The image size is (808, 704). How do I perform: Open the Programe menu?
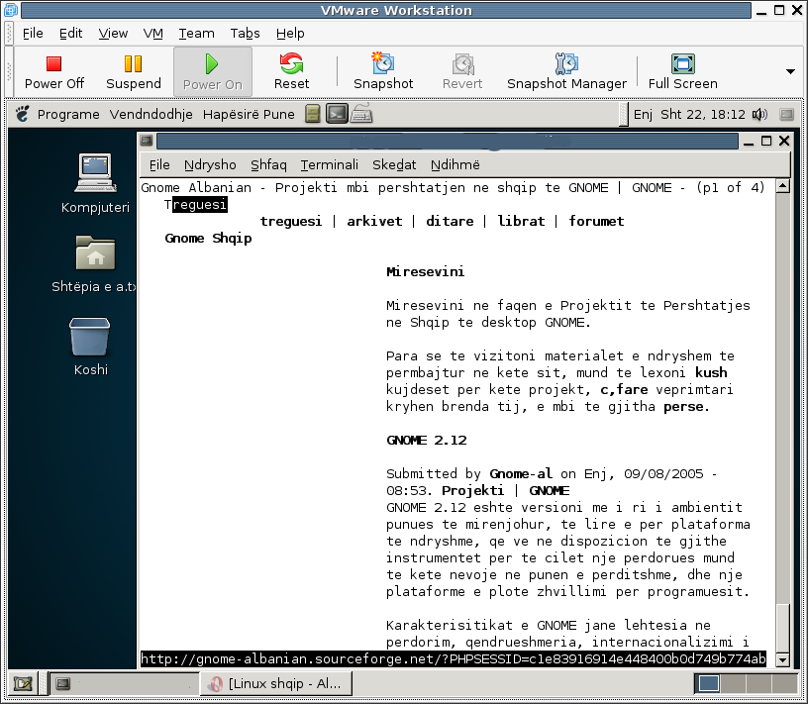(x=68, y=115)
